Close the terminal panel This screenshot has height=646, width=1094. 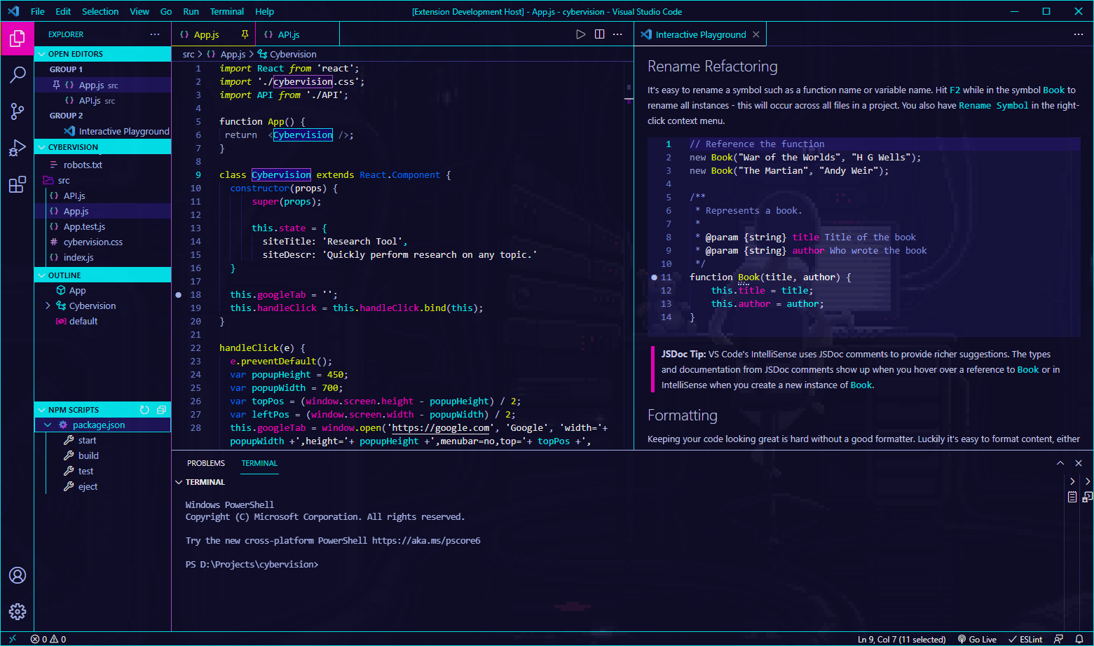1079,463
